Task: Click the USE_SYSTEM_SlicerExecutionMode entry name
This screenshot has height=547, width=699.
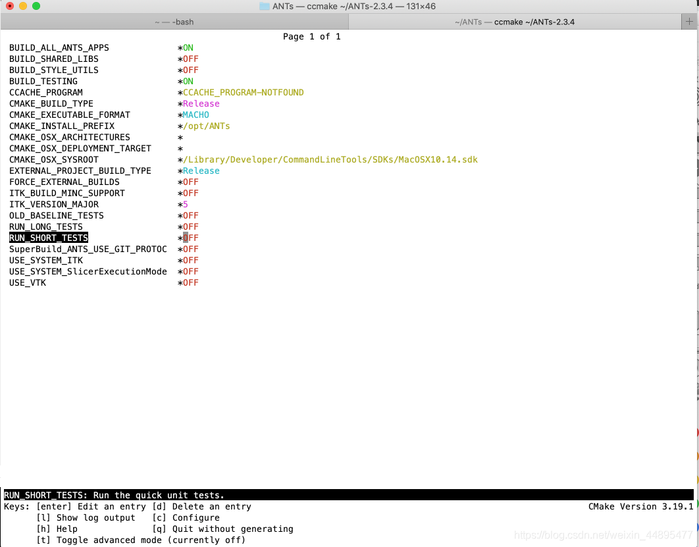Action: (x=88, y=271)
